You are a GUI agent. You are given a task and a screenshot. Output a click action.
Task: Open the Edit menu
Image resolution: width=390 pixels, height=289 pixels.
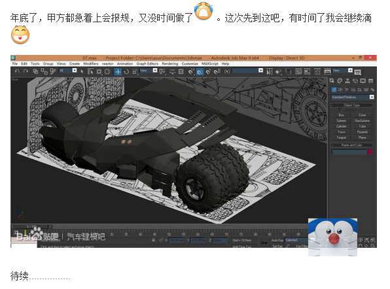pyautogui.click(x=24, y=63)
